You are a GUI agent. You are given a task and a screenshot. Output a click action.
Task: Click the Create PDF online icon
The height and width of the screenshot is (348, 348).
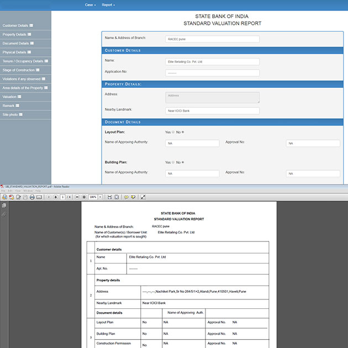[12, 197]
